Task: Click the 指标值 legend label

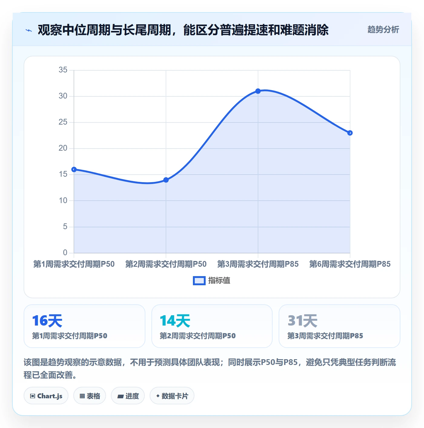Action: point(219,281)
